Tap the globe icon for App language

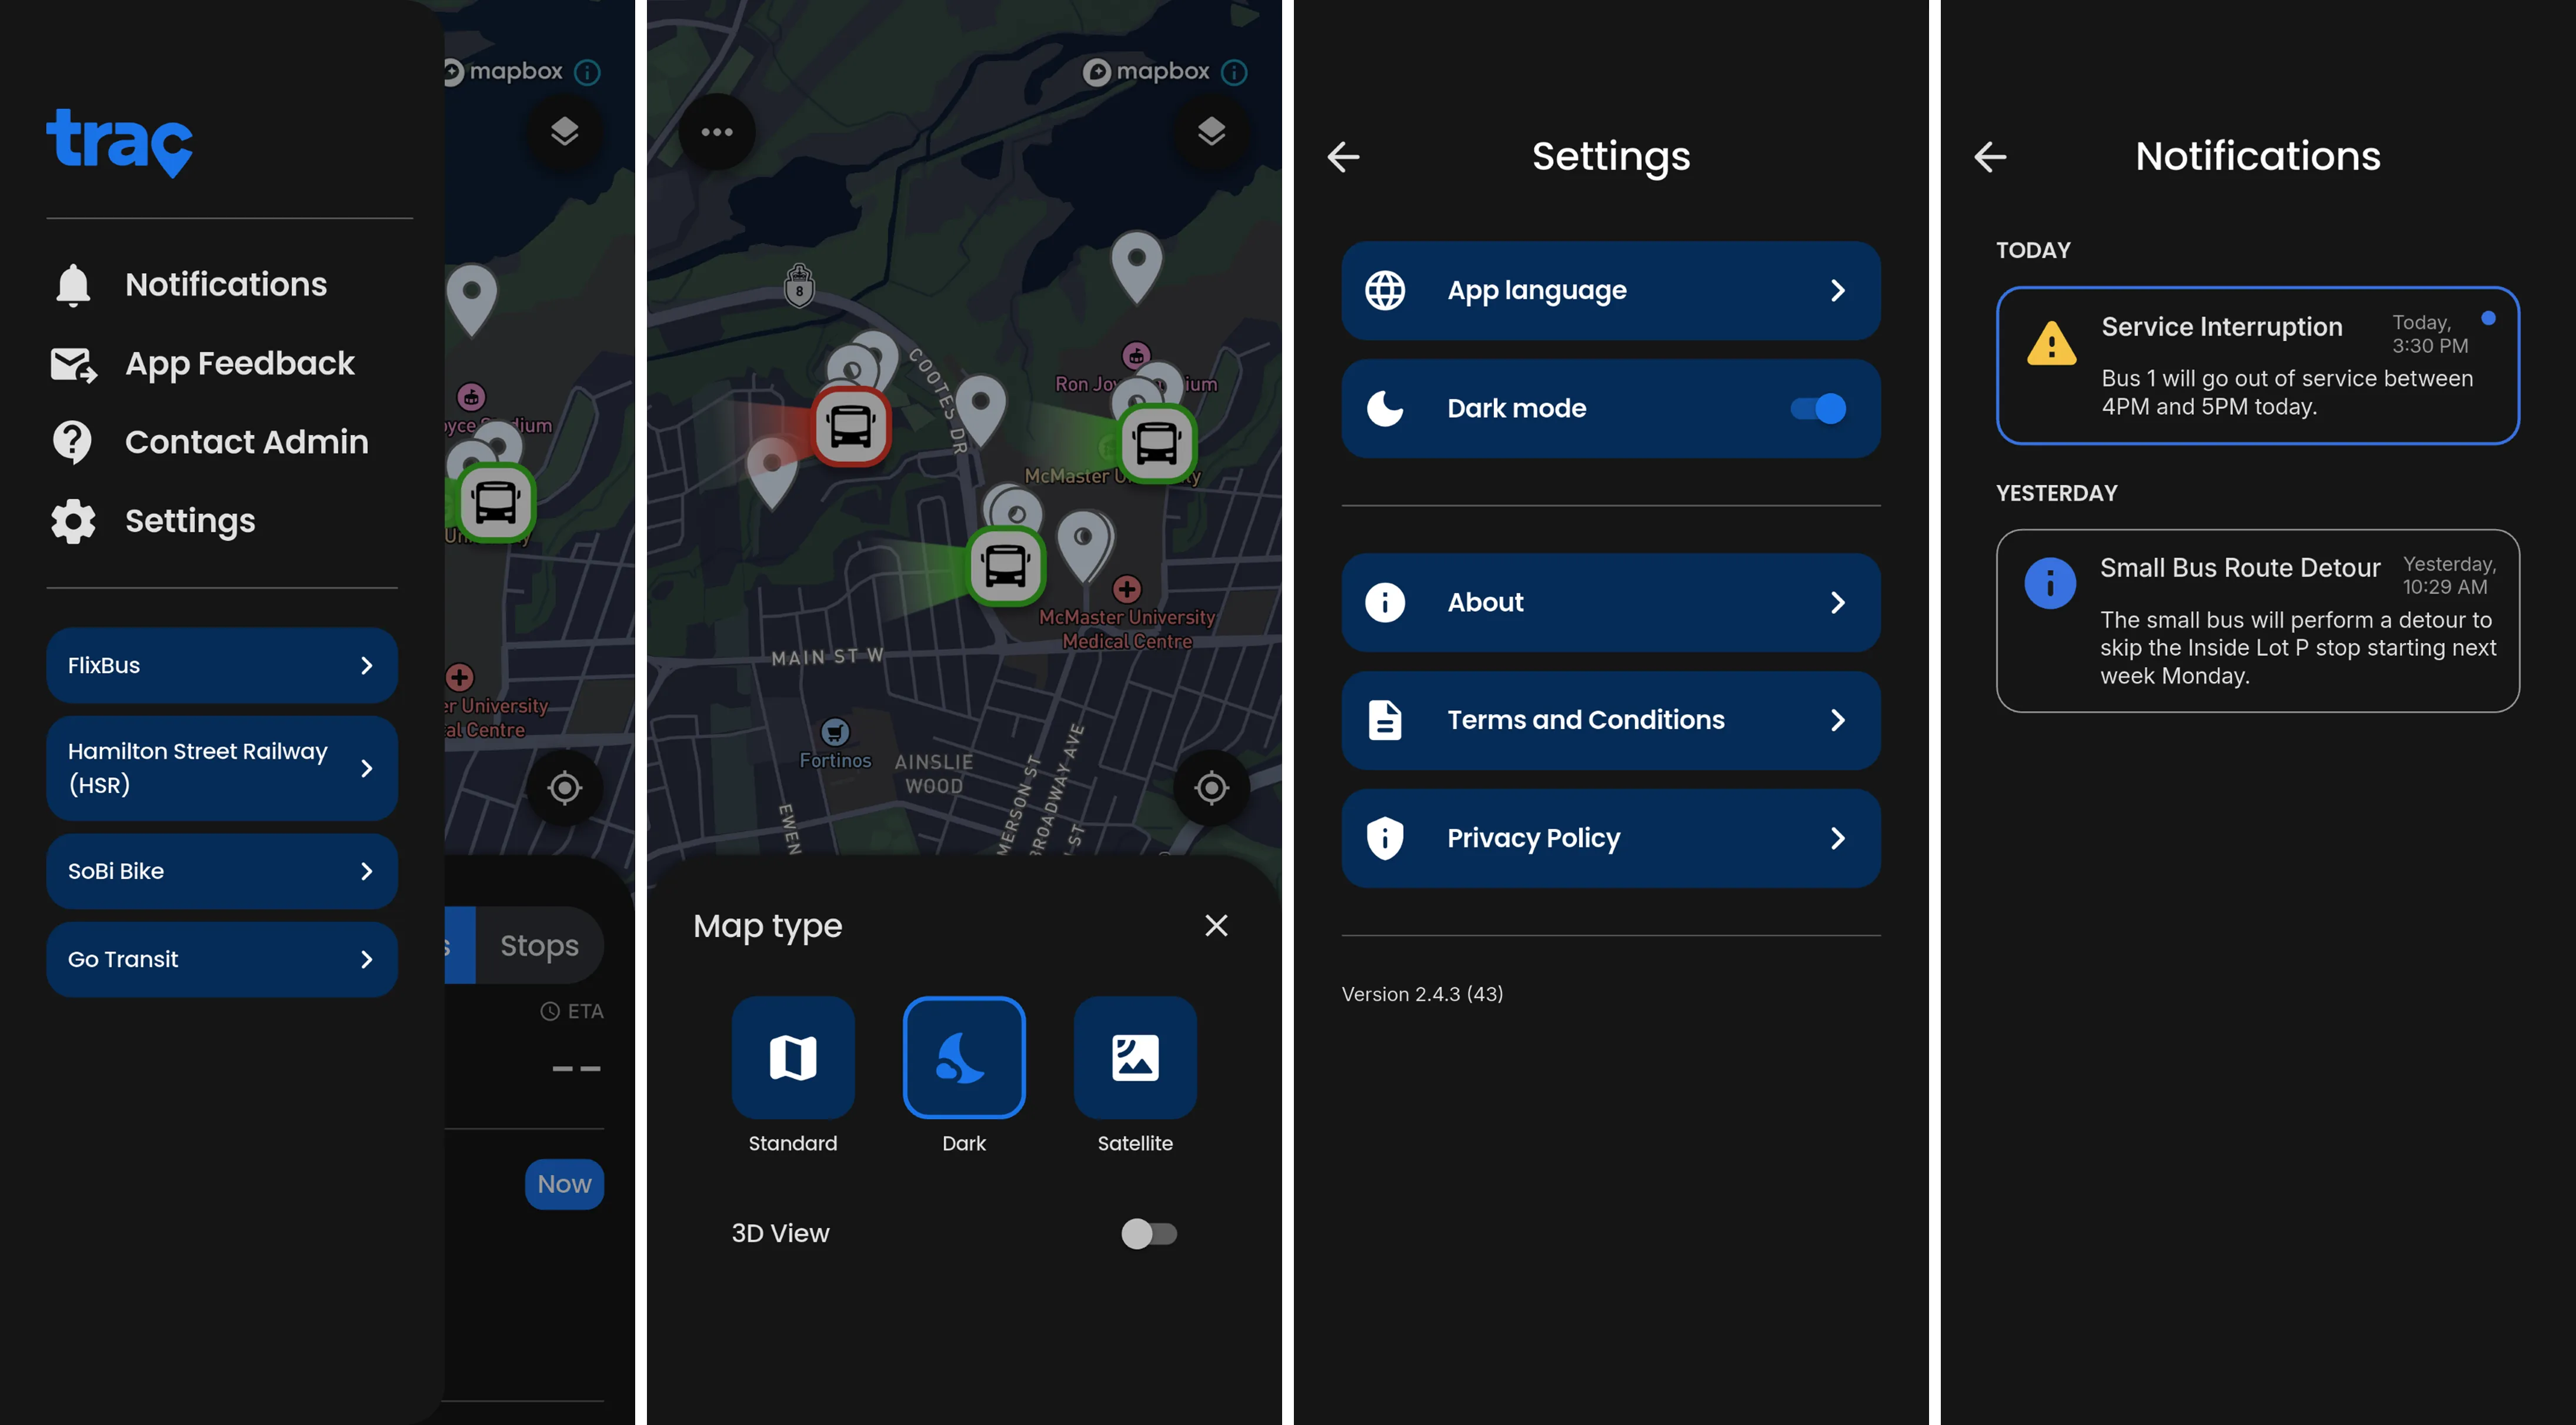click(x=1385, y=291)
